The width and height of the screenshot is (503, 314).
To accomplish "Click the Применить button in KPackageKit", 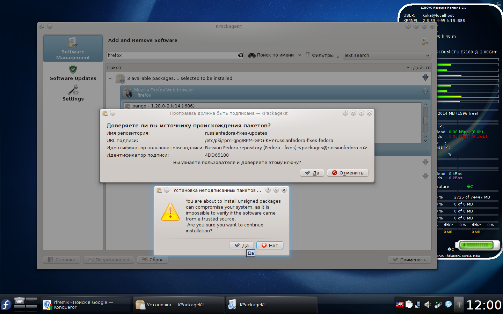I will tap(410, 260).
